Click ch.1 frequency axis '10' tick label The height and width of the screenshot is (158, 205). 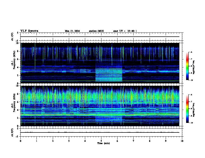18,43
